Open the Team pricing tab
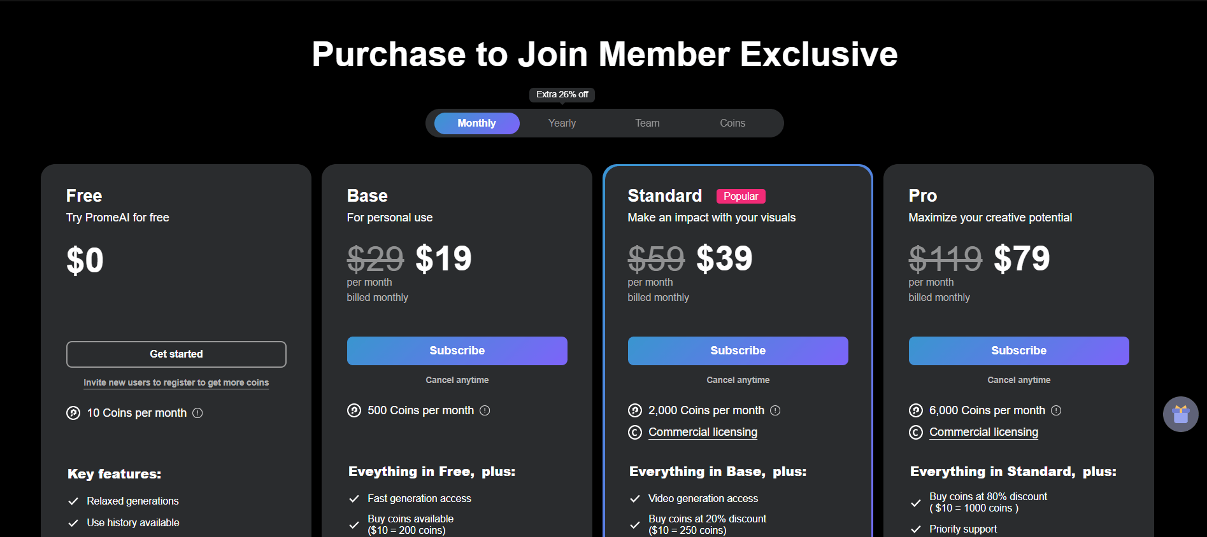The width and height of the screenshot is (1207, 537). point(646,123)
